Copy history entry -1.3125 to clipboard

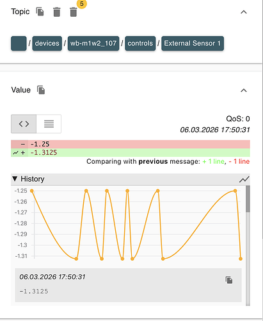click(x=229, y=280)
